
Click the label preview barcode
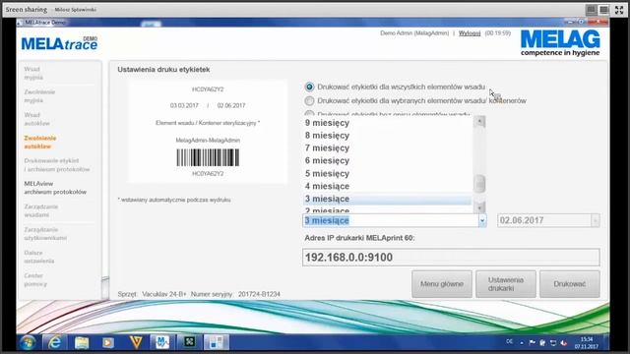click(208, 157)
